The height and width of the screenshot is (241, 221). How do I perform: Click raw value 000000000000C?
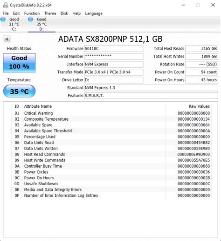[x=193, y=184]
